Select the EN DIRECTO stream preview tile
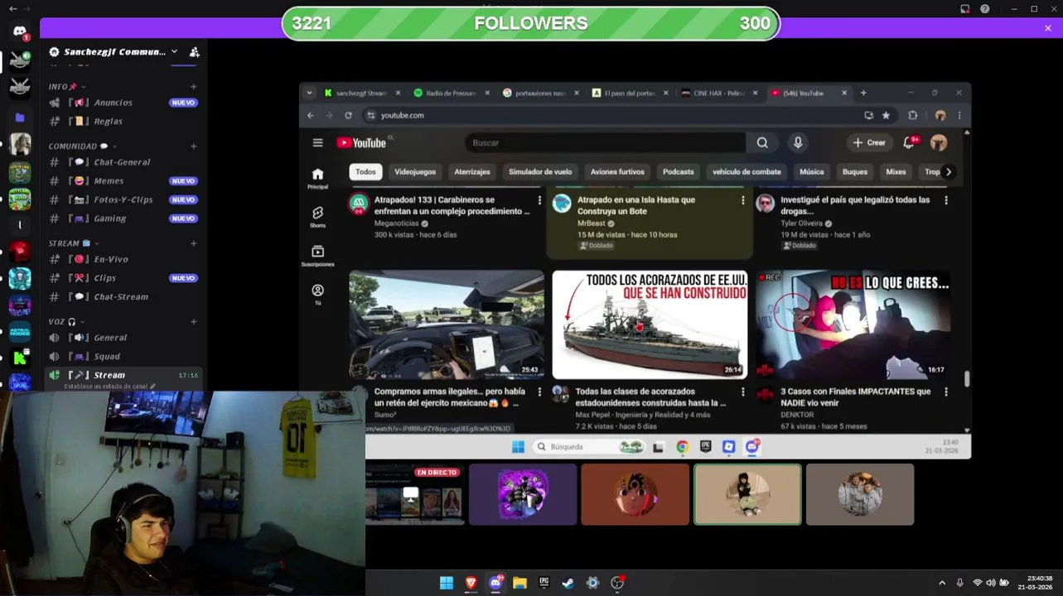 [x=414, y=494]
